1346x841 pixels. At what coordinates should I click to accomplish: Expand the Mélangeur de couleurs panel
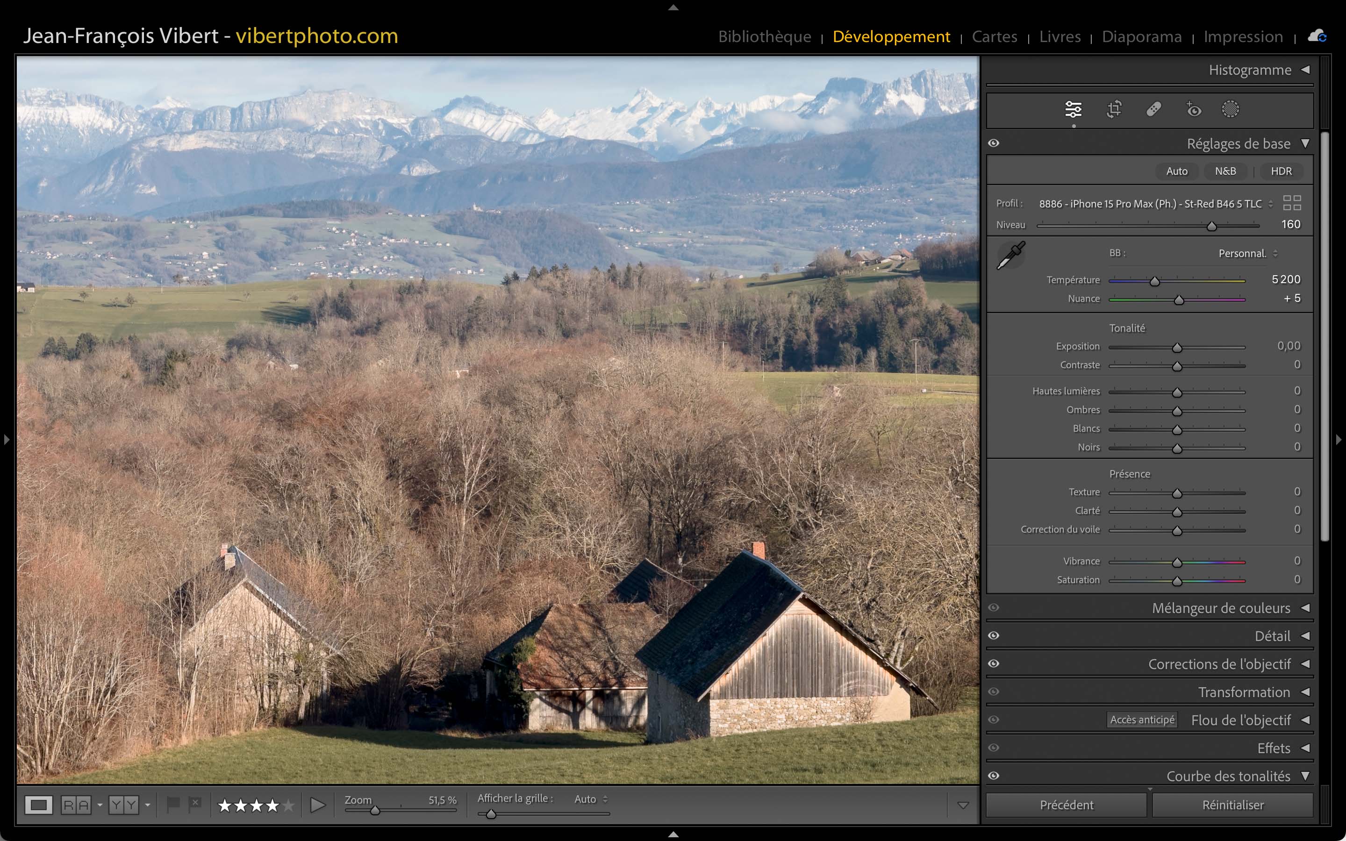[1305, 608]
